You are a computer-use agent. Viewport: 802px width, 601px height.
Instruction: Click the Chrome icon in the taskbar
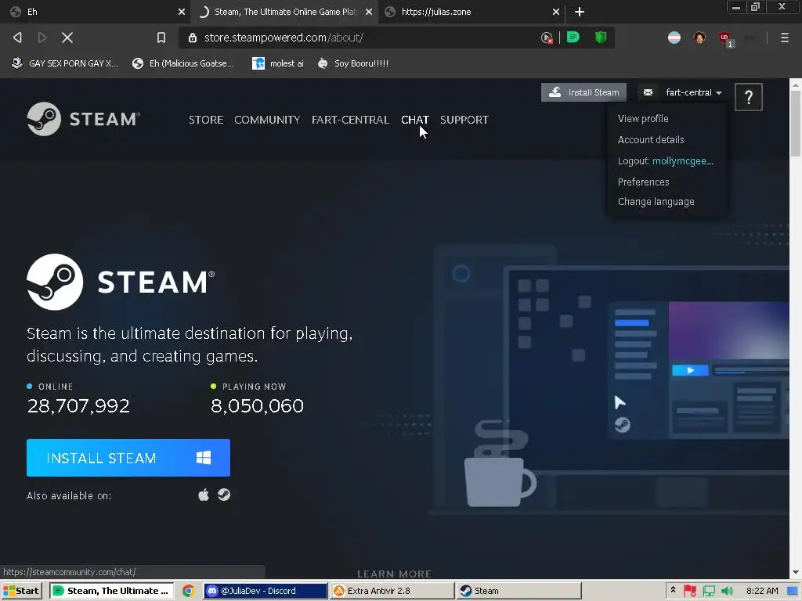(x=188, y=591)
